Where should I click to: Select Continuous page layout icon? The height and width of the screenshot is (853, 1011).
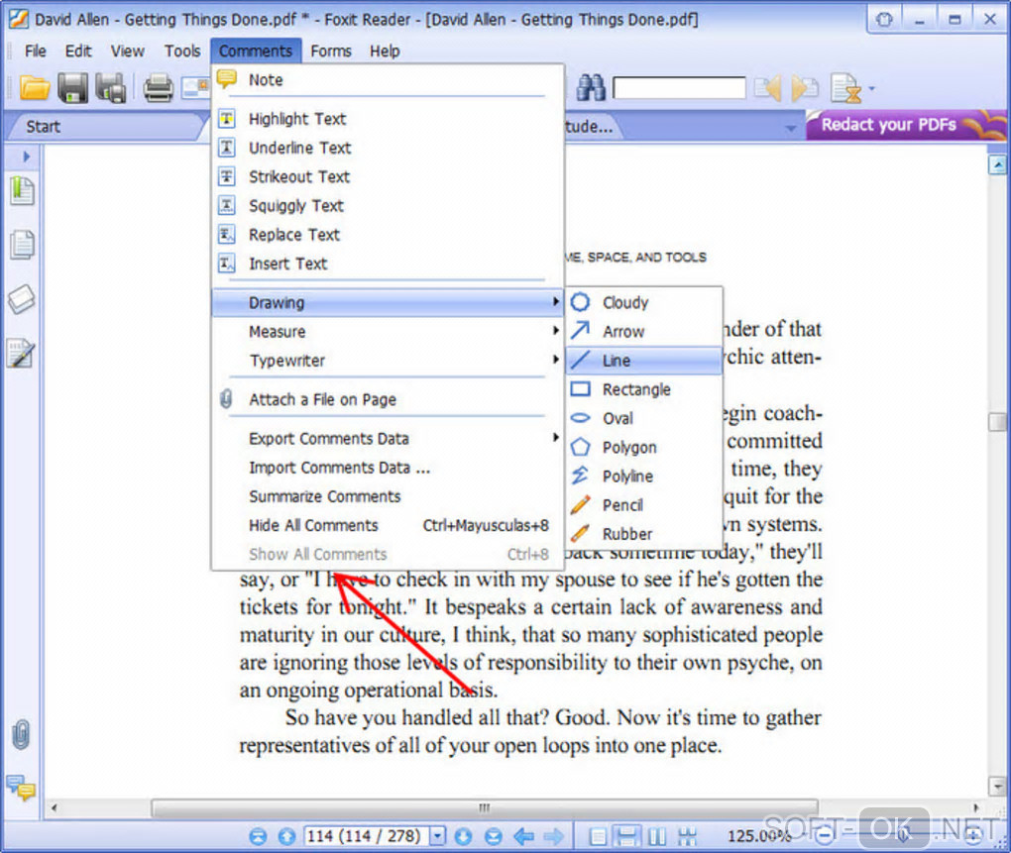626,836
